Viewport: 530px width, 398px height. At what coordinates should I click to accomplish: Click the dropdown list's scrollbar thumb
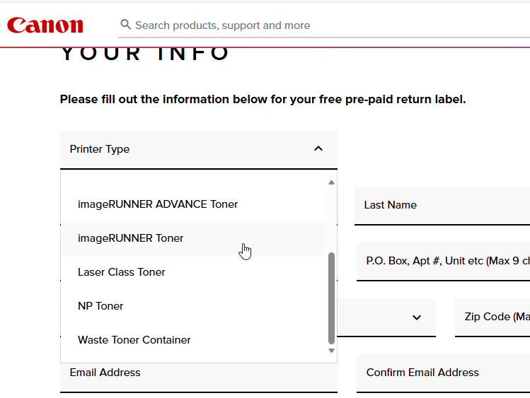tap(331, 297)
